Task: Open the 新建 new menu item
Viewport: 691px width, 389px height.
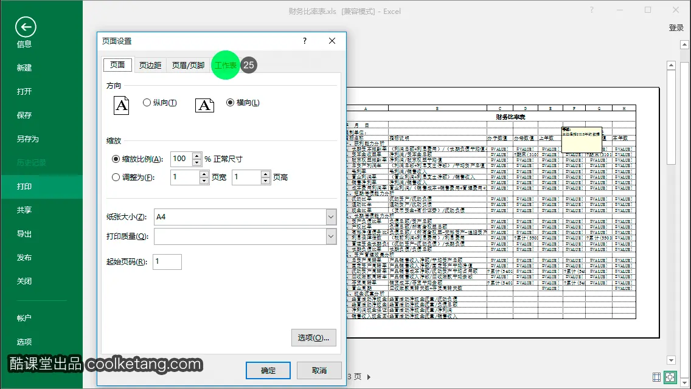Action: click(24, 68)
